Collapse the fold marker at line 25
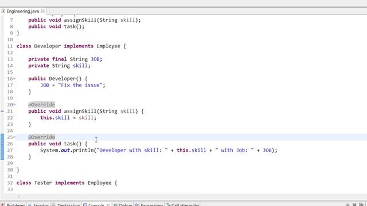The width and height of the screenshot is (367, 206). (14, 137)
